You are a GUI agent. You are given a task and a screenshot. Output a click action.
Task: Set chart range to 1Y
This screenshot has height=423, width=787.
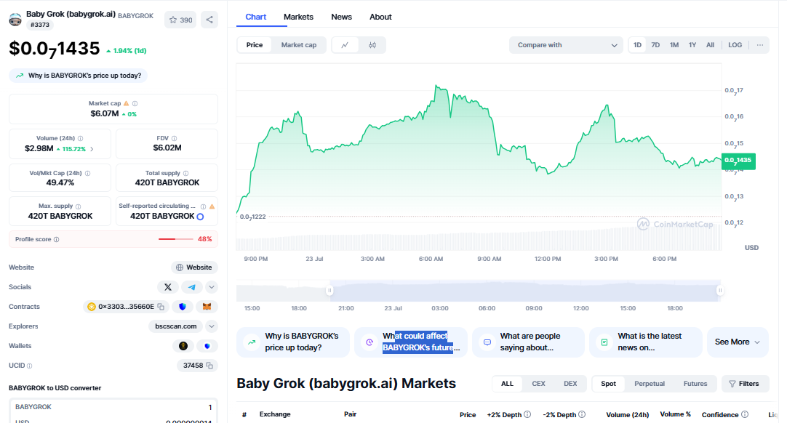pyautogui.click(x=692, y=45)
